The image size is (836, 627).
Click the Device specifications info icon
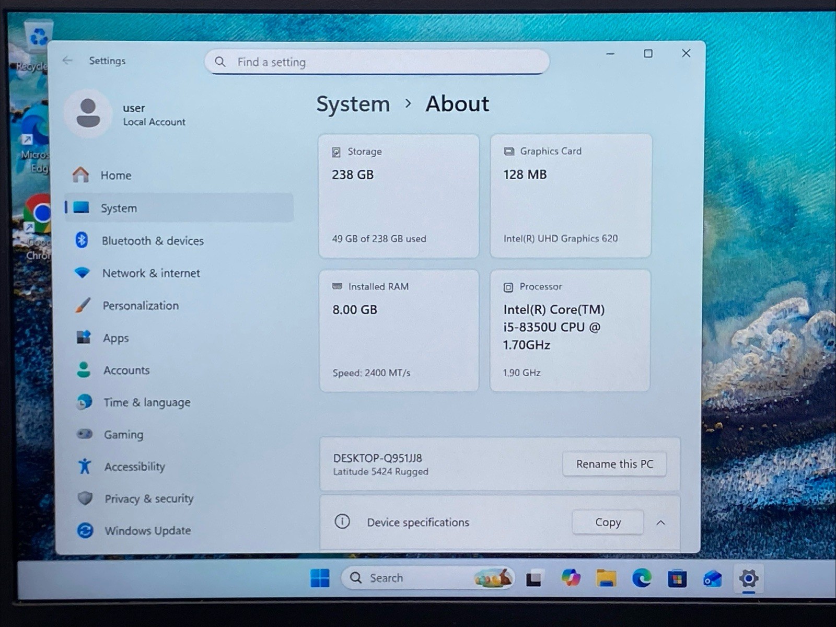click(x=342, y=521)
